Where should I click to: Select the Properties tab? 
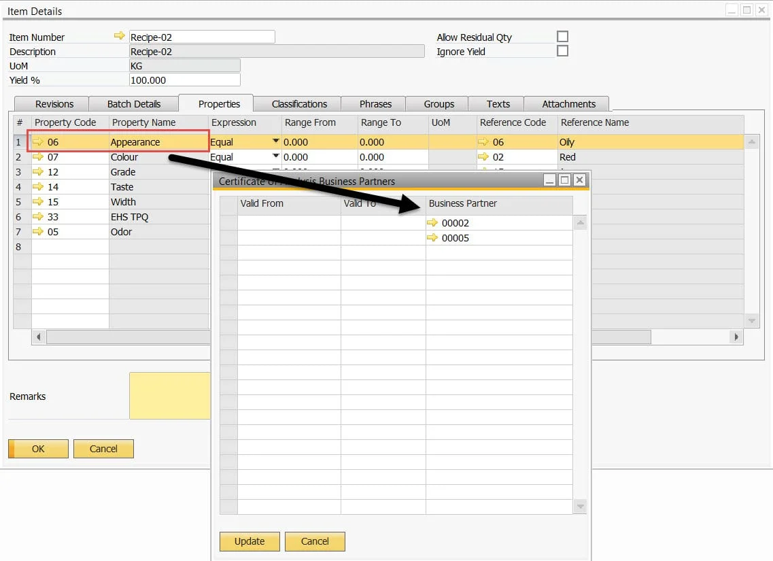(x=216, y=103)
